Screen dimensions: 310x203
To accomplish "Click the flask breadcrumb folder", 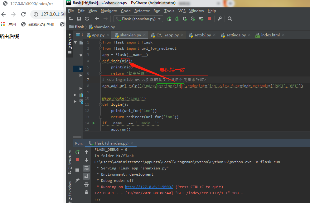I will [x=77, y=27].
